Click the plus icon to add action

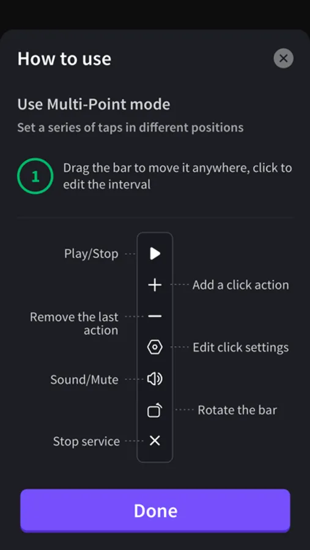[x=155, y=285]
